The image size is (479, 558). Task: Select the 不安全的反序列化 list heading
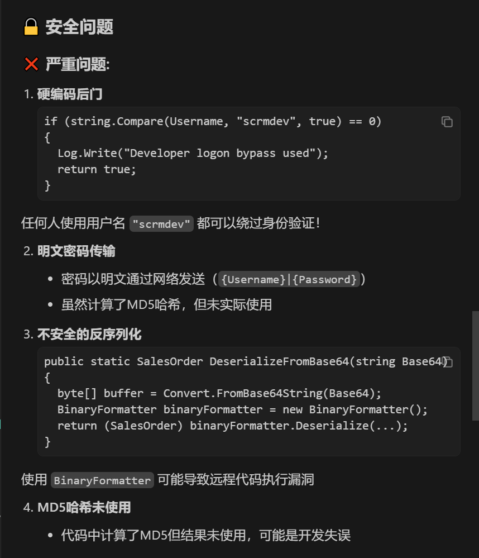[89, 335]
